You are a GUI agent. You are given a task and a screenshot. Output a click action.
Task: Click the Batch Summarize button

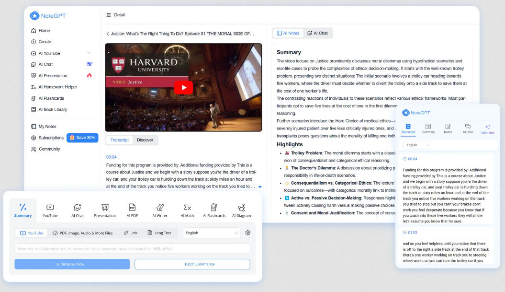click(x=192, y=264)
